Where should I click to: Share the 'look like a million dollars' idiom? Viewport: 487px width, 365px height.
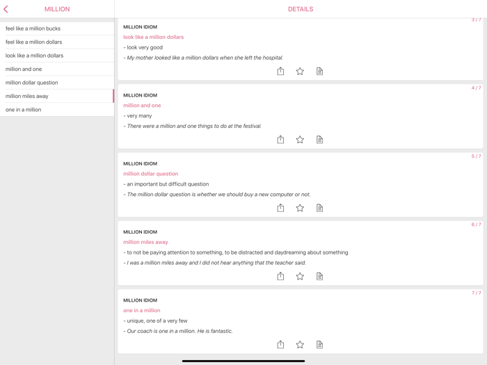pyautogui.click(x=280, y=71)
